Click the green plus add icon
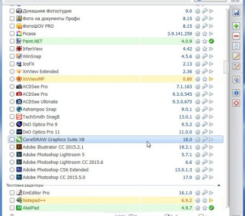Viewport: 245px width, 216px height. (x=236, y=26)
